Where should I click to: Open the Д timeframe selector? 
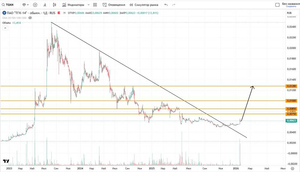pos(45,5)
